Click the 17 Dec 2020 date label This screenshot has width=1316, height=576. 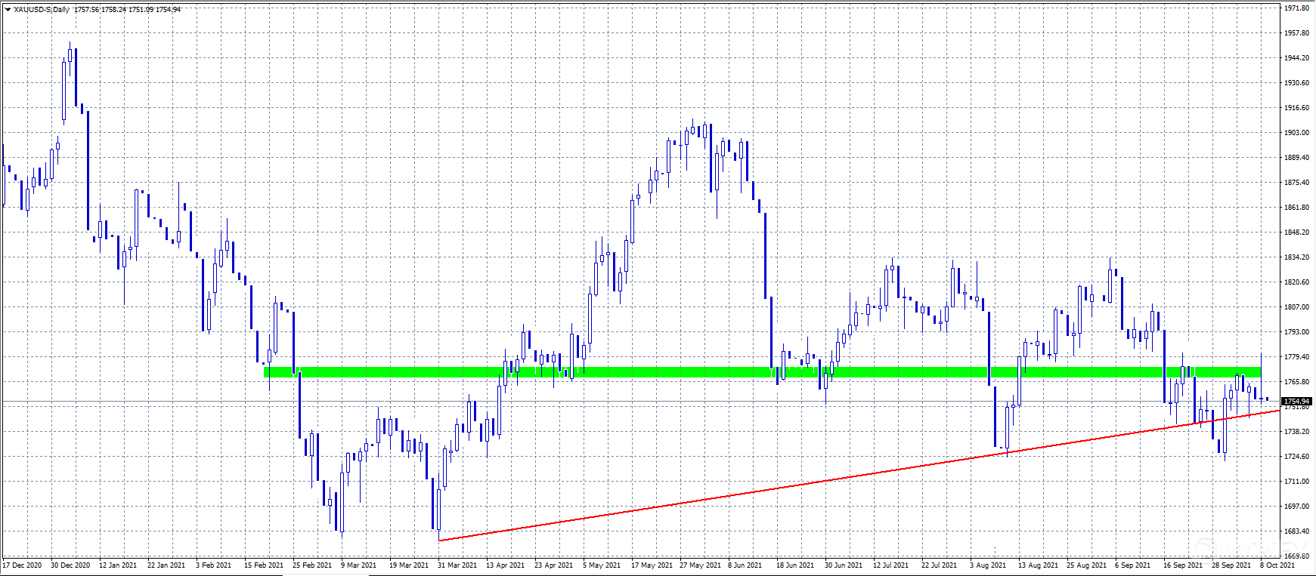pos(23,565)
